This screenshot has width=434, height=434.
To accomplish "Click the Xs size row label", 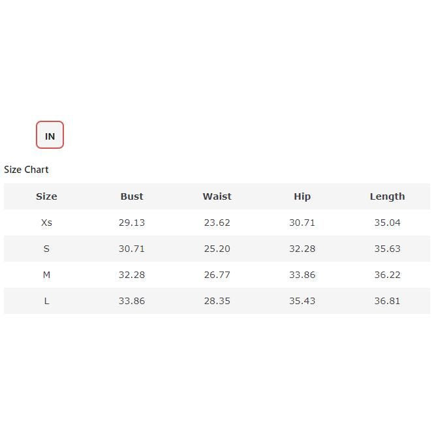I will coord(46,223).
